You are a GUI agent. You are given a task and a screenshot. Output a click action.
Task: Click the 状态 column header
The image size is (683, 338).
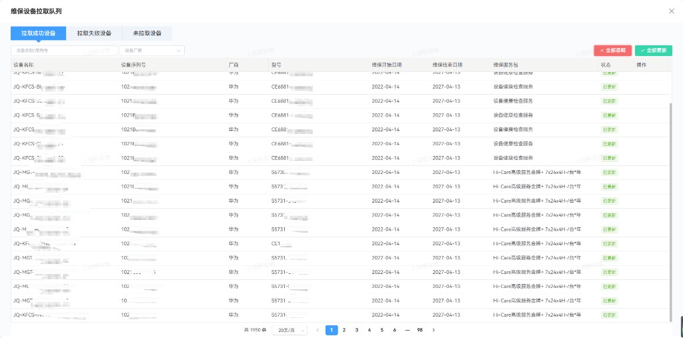pyautogui.click(x=606, y=65)
